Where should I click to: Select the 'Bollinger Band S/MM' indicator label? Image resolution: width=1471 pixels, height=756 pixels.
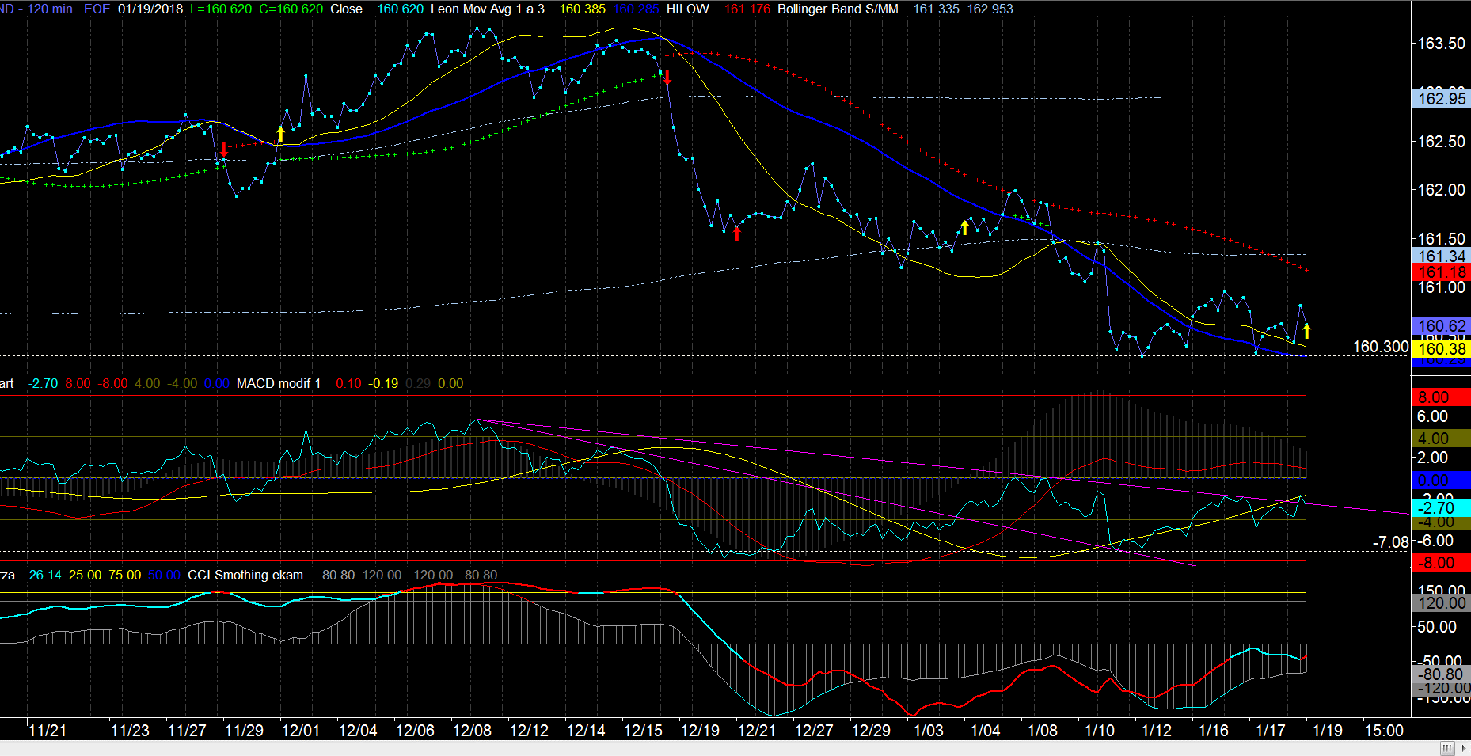pyautogui.click(x=838, y=9)
